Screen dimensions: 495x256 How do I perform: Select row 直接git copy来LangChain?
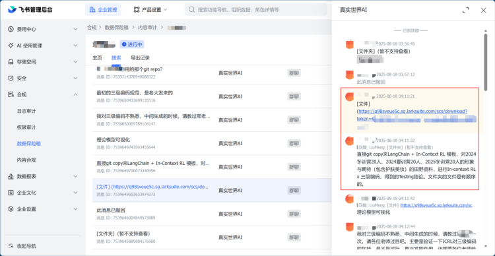point(212,167)
